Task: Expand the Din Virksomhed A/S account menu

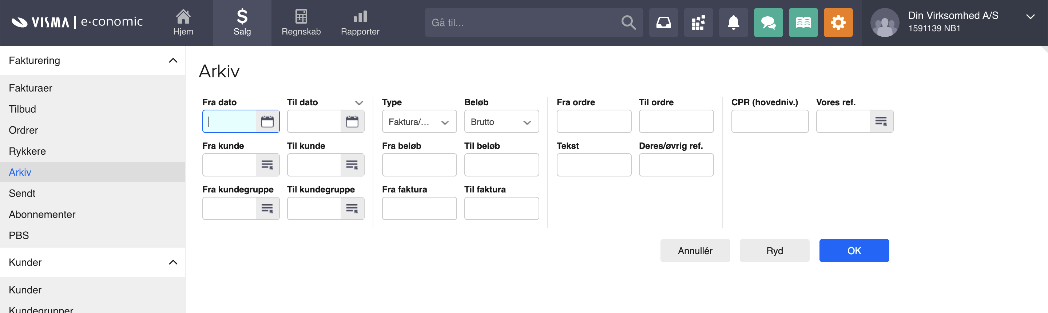Action: point(1030,17)
